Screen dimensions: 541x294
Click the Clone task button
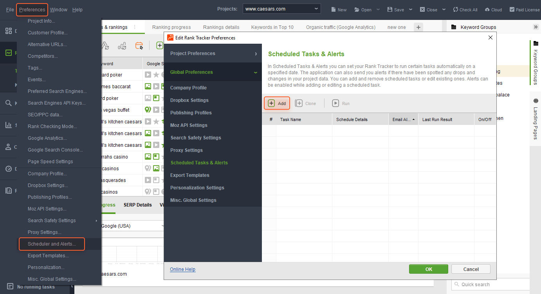coord(306,103)
